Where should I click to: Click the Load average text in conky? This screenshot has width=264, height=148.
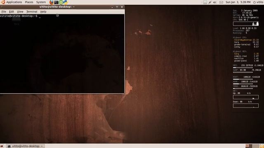245,28
